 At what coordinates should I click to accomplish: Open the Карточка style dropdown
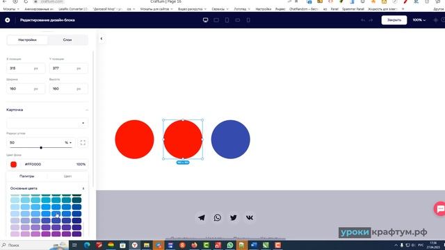47,124
